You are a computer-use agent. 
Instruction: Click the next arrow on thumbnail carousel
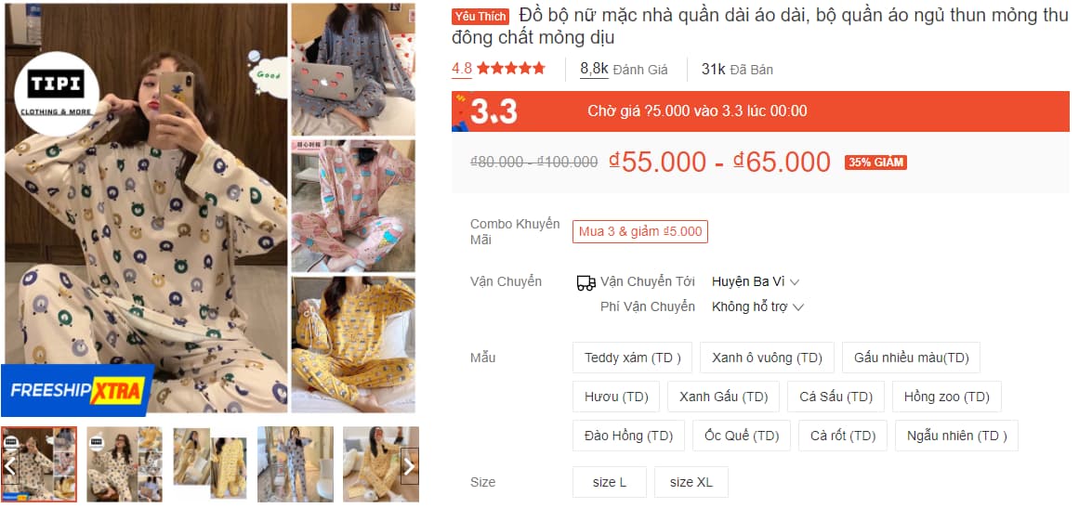pos(409,466)
